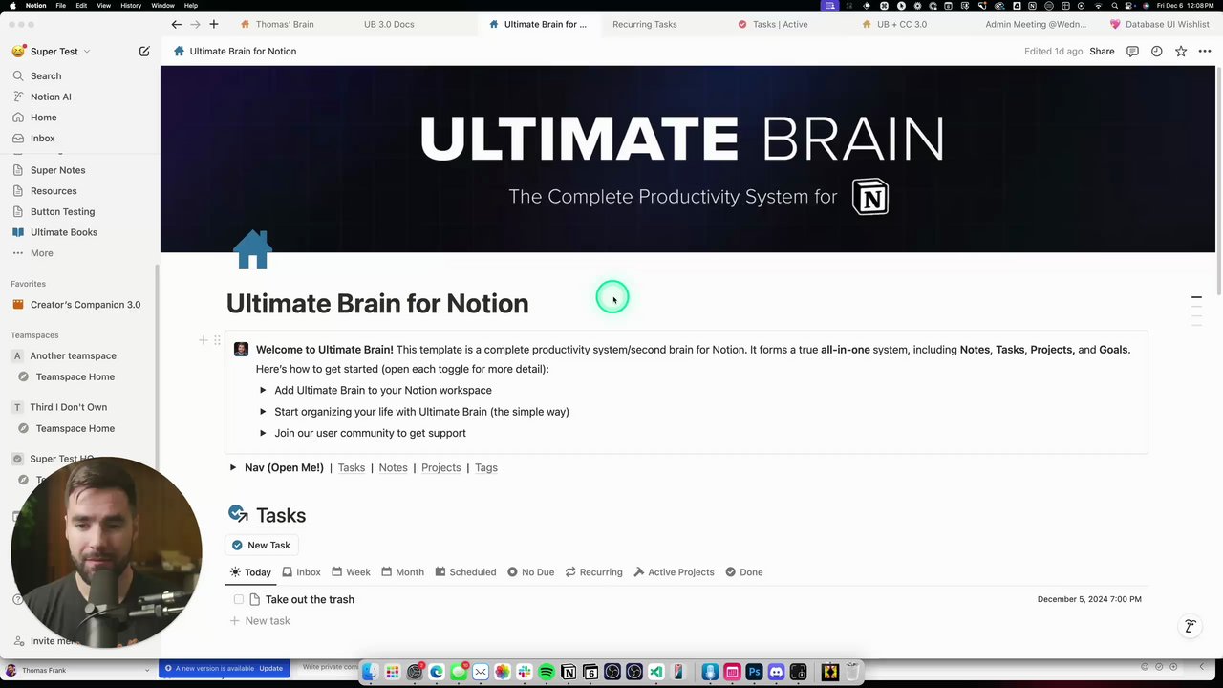Expand Start organizing your life toggle

coord(263,412)
